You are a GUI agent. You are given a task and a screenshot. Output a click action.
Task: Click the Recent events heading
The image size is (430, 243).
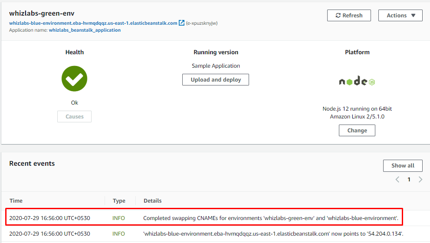tap(32, 164)
